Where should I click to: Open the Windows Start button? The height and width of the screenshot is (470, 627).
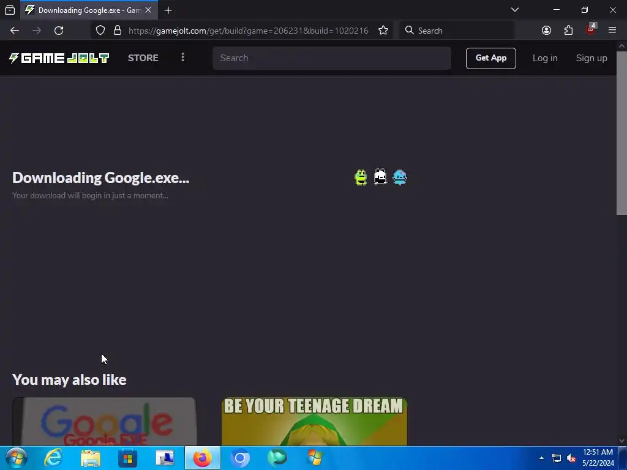click(17, 458)
